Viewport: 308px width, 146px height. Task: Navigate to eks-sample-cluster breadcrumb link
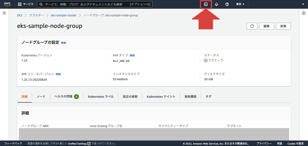(63, 15)
